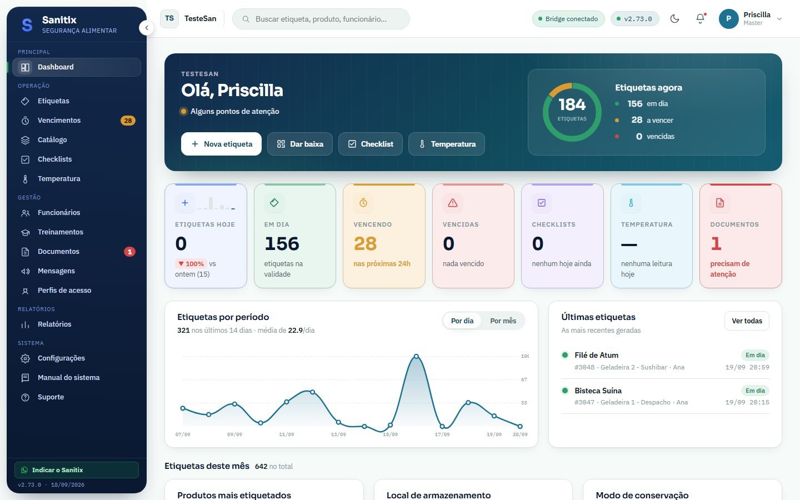Click Temperatura quick action button
800x500 pixels.
tap(447, 144)
